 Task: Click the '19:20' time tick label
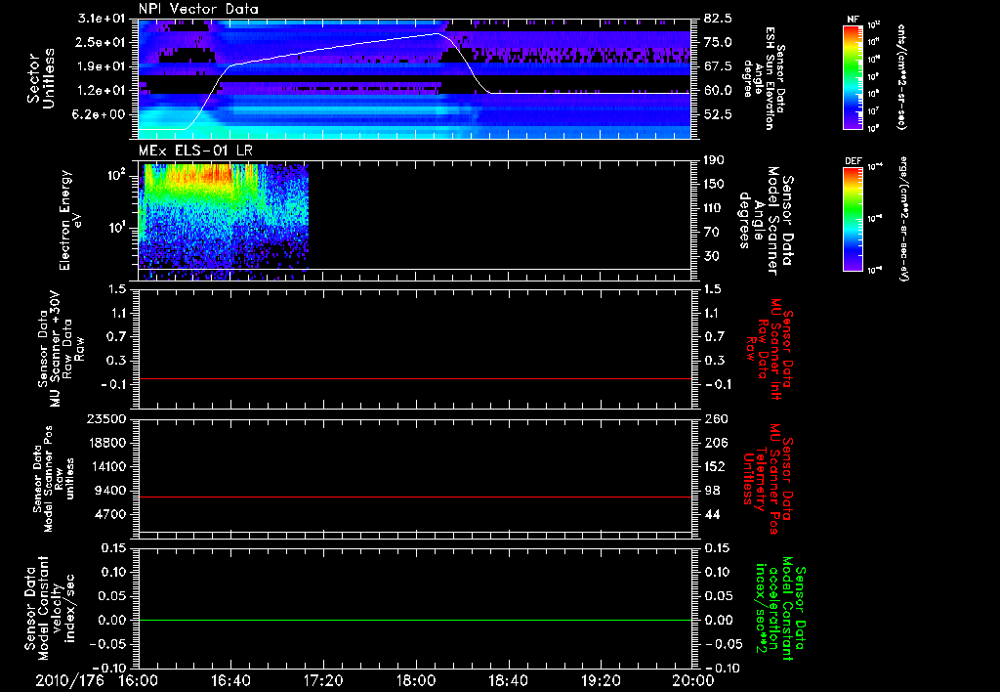coord(601,680)
